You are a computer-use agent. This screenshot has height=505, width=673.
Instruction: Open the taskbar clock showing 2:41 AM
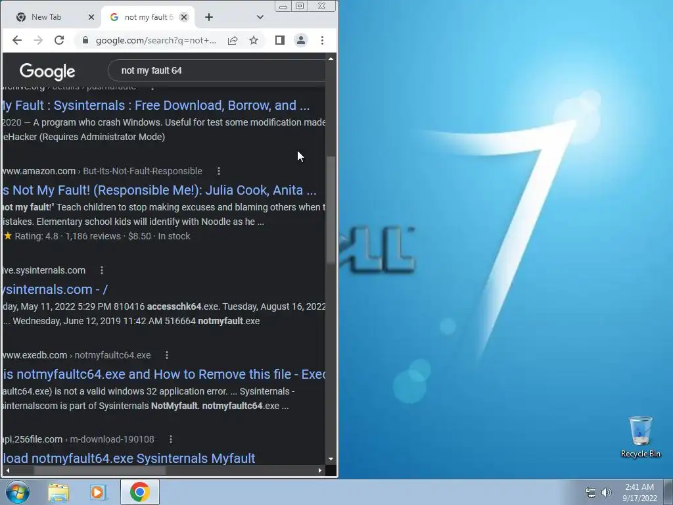click(639, 493)
